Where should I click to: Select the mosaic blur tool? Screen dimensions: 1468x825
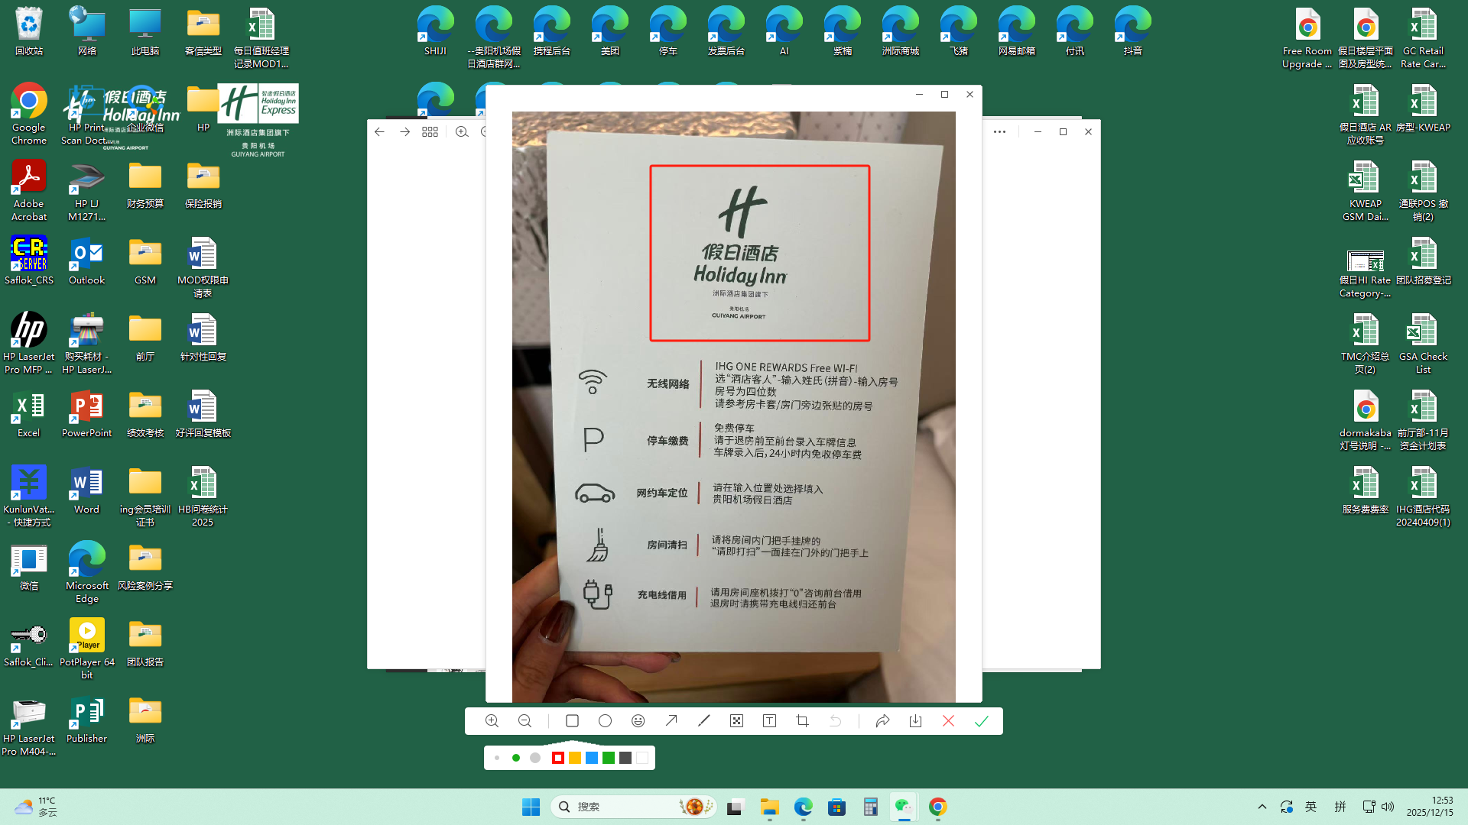pyautogui.click(x=736, y=721)
